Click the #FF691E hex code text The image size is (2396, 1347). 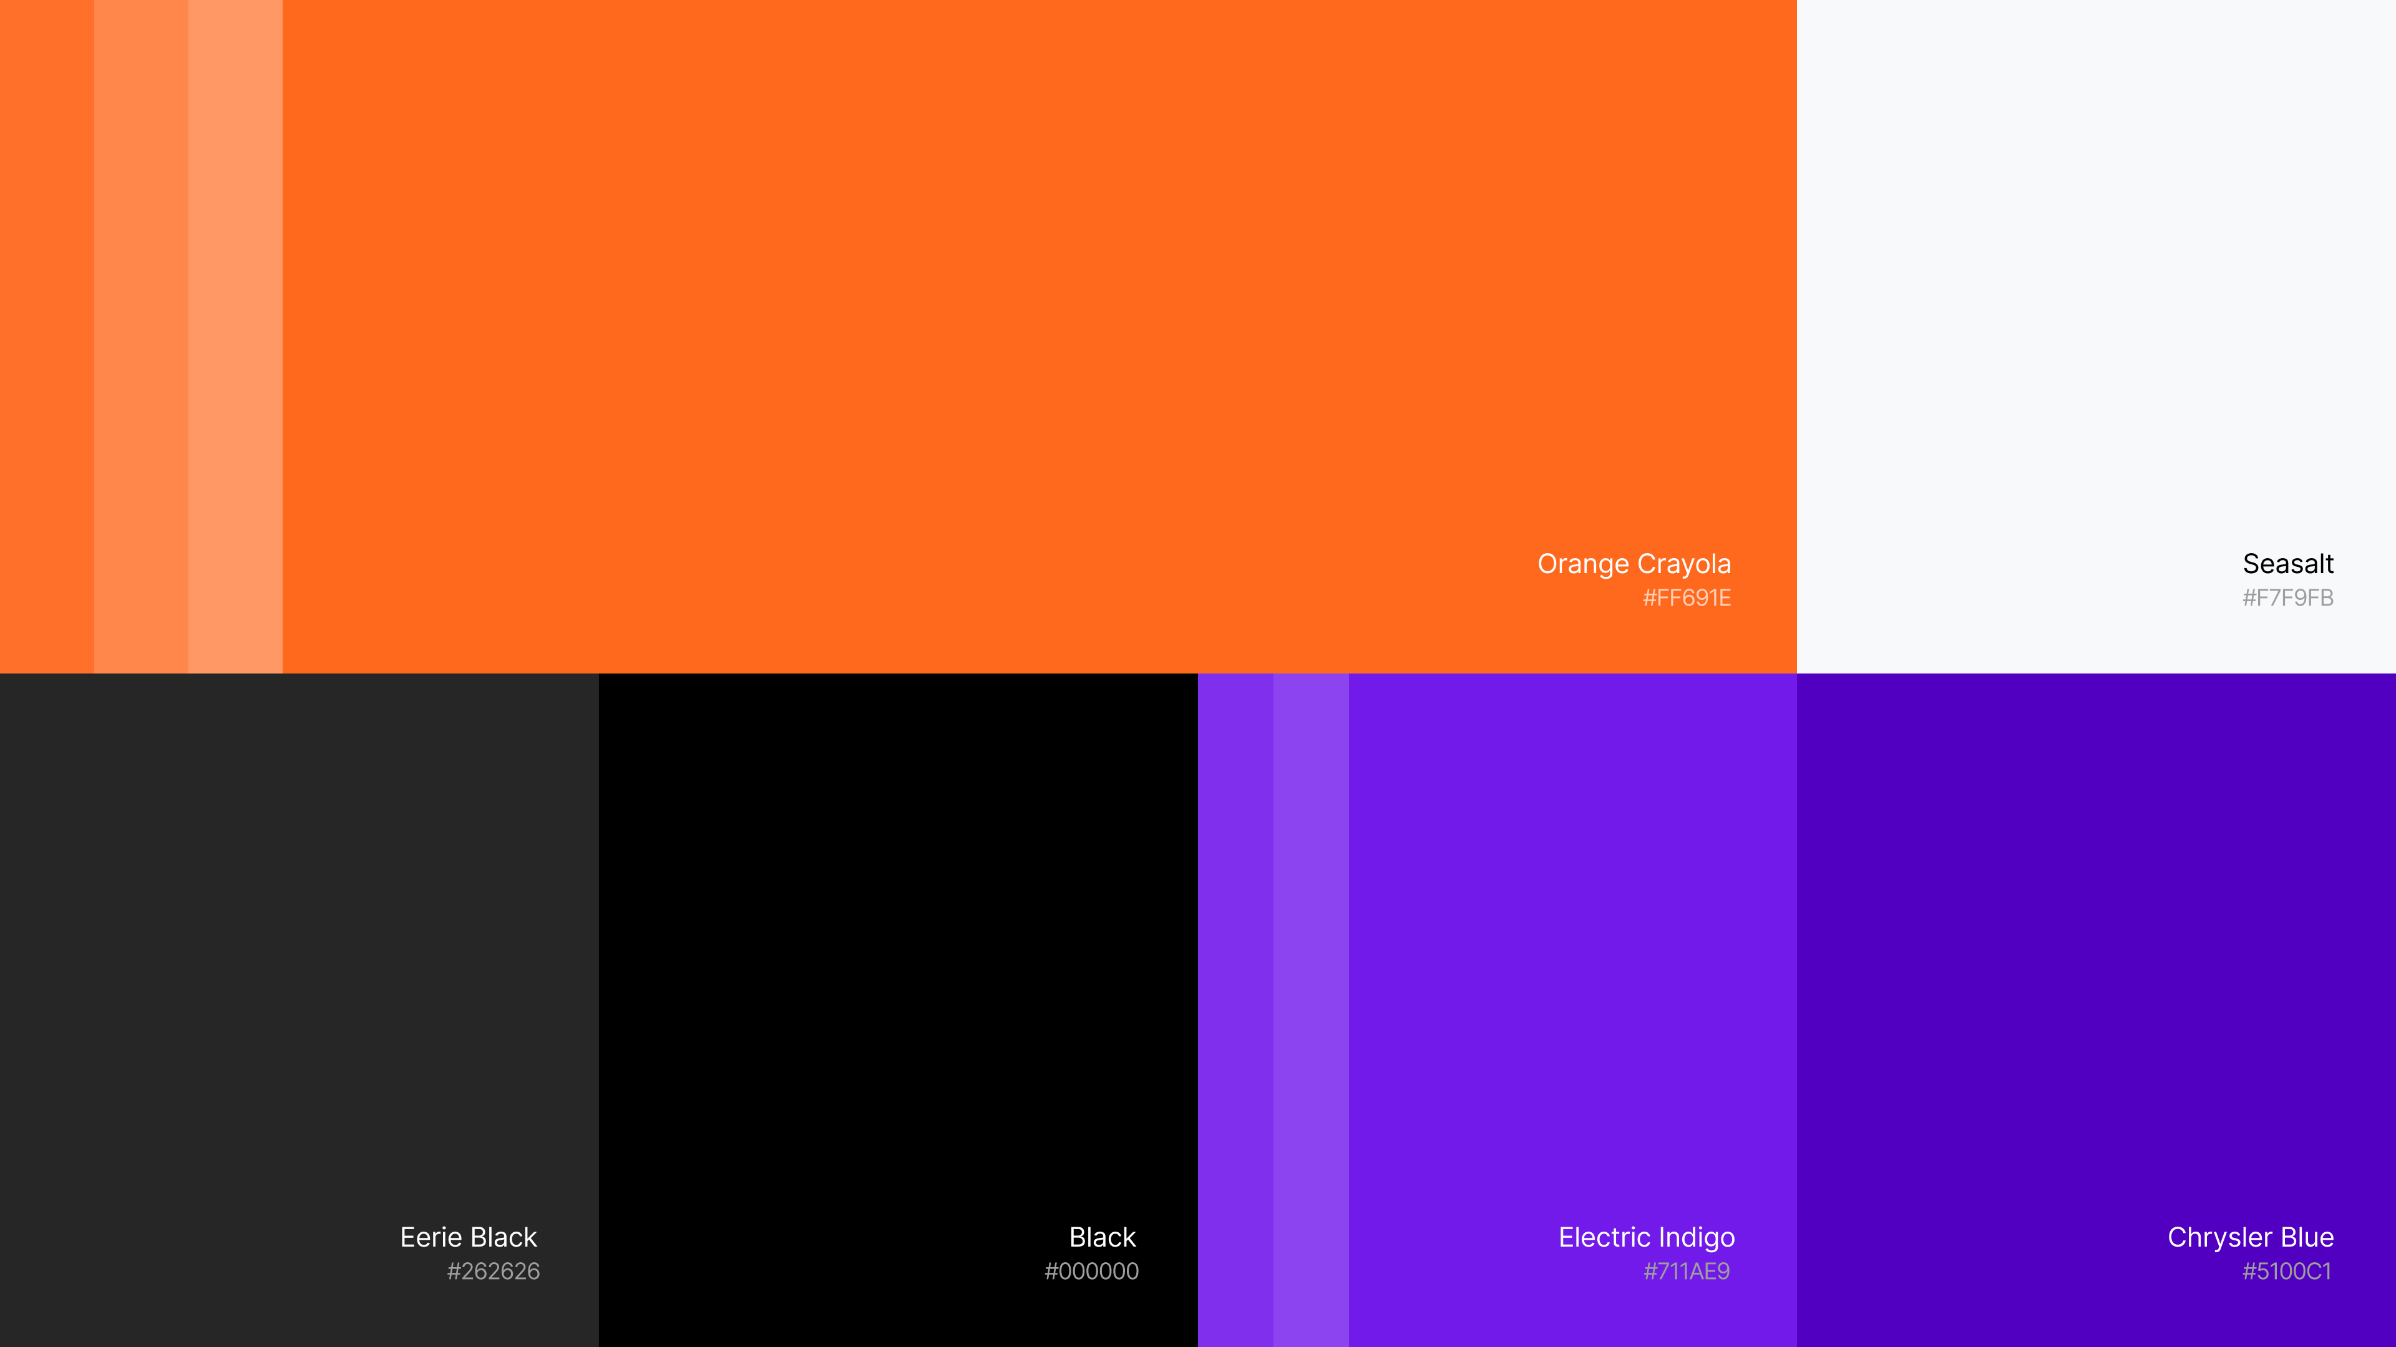pos(1687,598)
